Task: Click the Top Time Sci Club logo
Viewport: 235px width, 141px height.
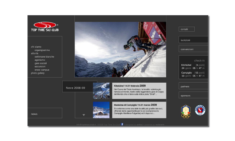Action: click(x=45, y=27)
